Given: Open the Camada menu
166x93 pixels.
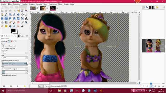Looking at the screenshot, I should [39, 4].
